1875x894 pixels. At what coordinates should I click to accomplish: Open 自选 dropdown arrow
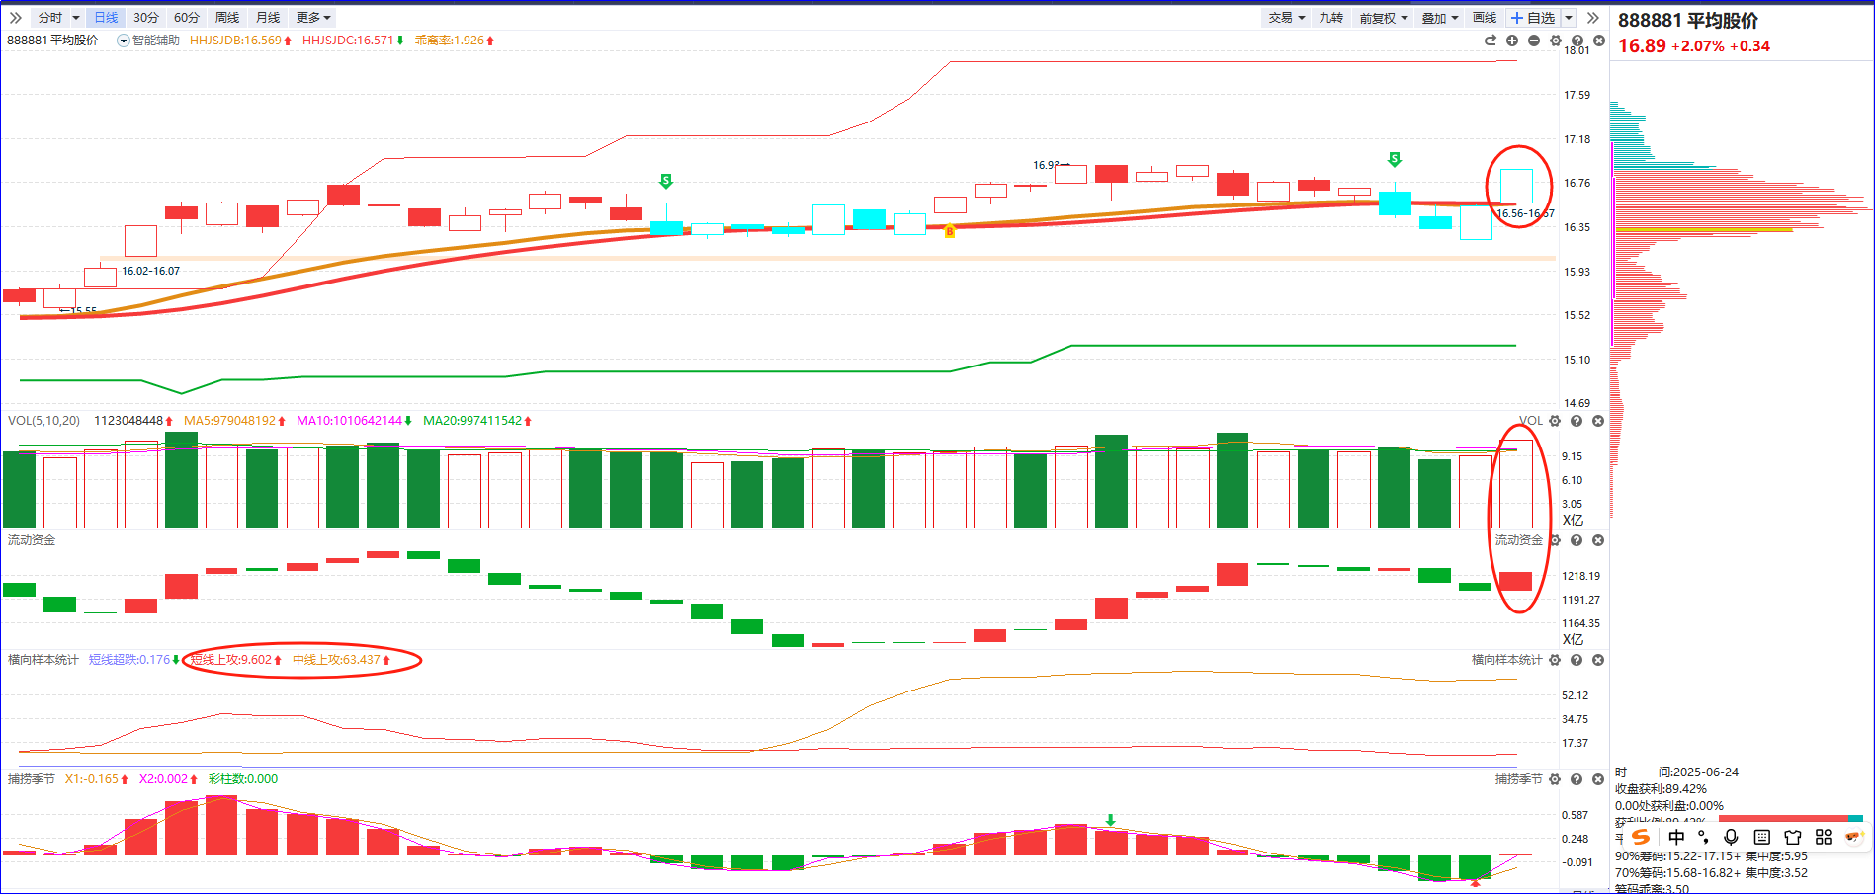tap(1569, 18)
